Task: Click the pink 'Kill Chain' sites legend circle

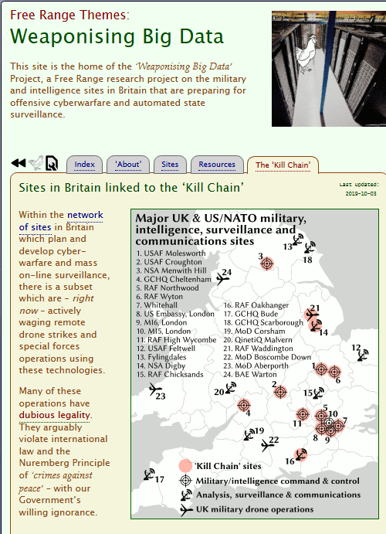Action: (x=186, y=465)
